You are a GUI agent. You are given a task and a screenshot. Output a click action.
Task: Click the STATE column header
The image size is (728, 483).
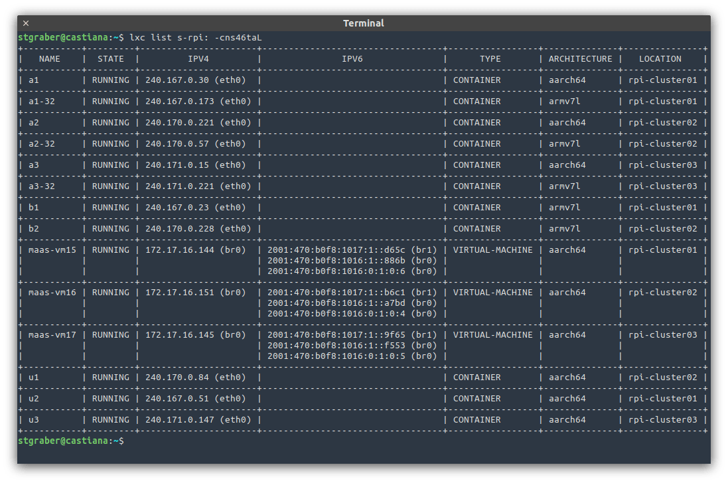(111, 59)
